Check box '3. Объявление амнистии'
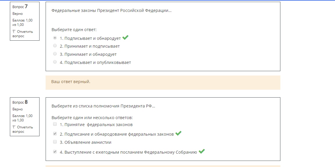The image size is (335, 167). [55, 142]
